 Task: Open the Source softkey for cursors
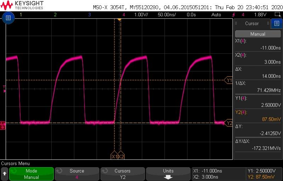pos(77,174)
